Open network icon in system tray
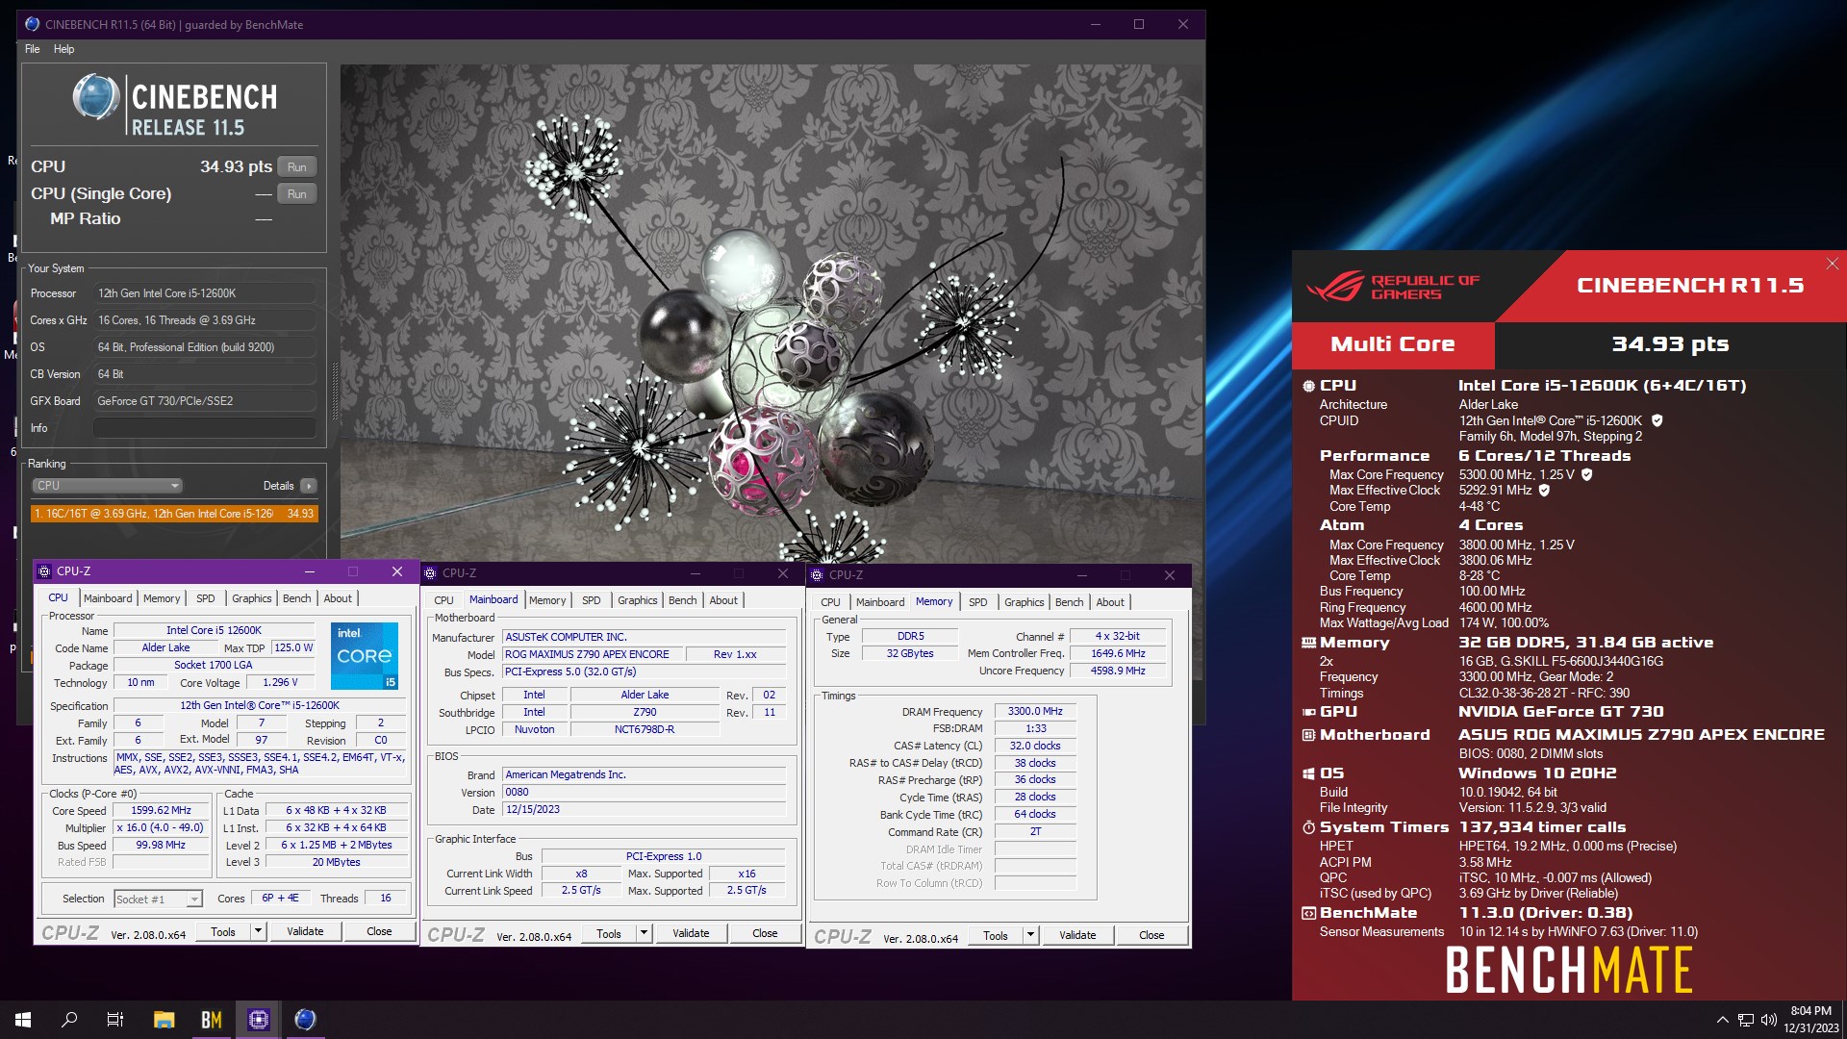 pyautogui.click(x=1745, y=1020)
